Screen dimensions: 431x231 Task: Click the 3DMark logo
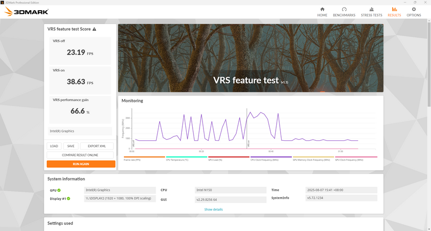(27, 11)
